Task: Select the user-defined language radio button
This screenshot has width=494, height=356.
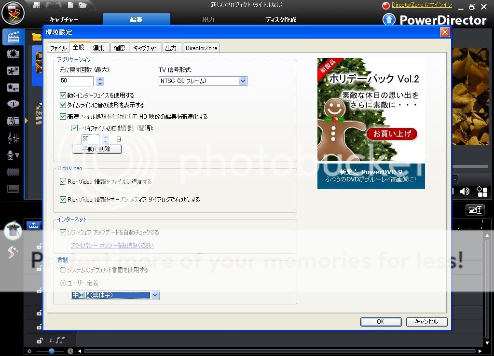Action: coord(63,283)
